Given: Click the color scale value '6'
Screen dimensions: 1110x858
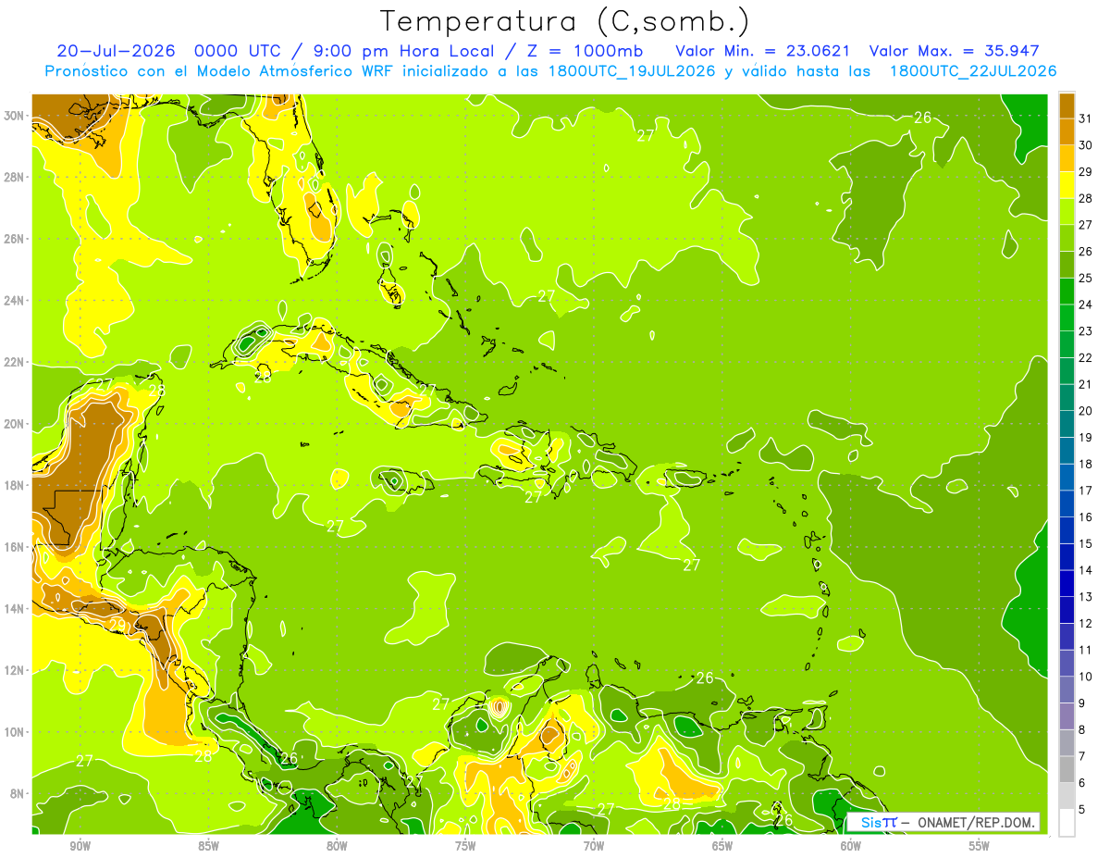Looking at the screenshot, I should tap(1082, 783).
